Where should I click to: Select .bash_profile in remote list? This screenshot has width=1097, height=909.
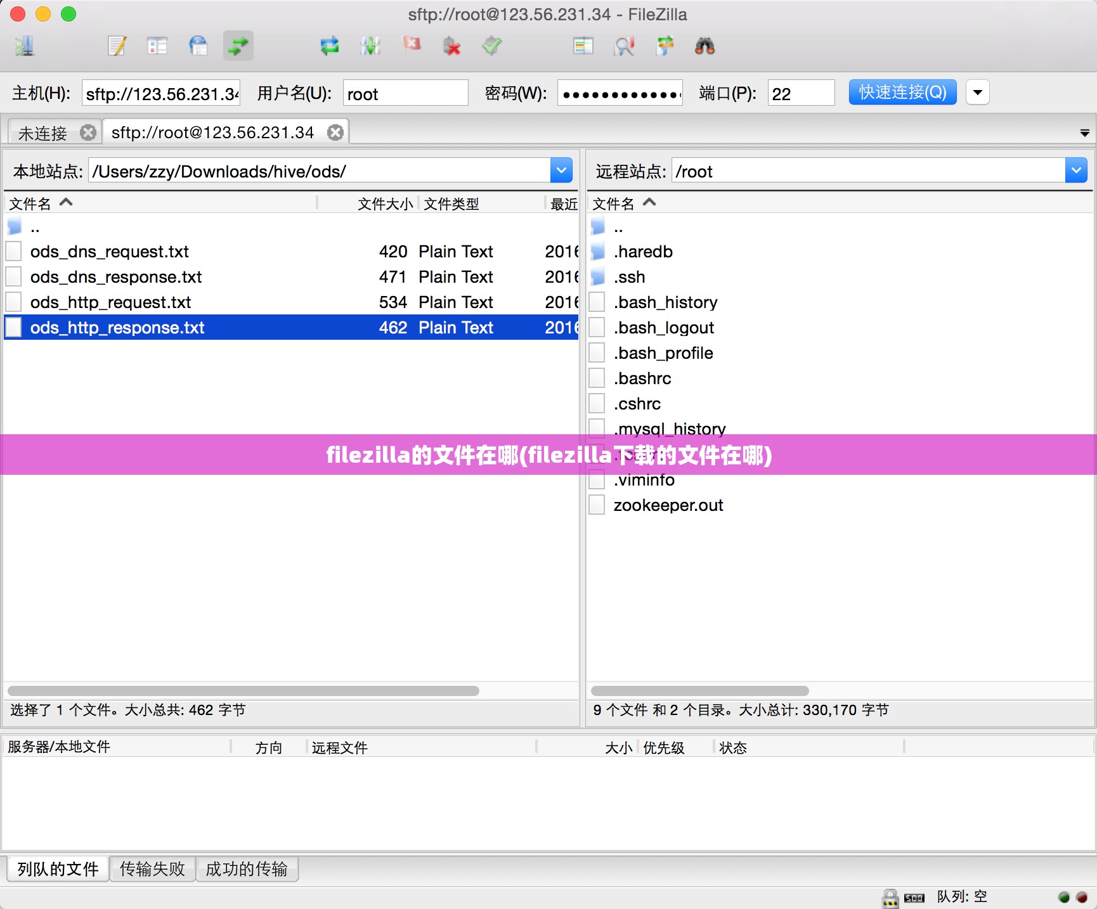pyautogui.click(x=840, y=353)
